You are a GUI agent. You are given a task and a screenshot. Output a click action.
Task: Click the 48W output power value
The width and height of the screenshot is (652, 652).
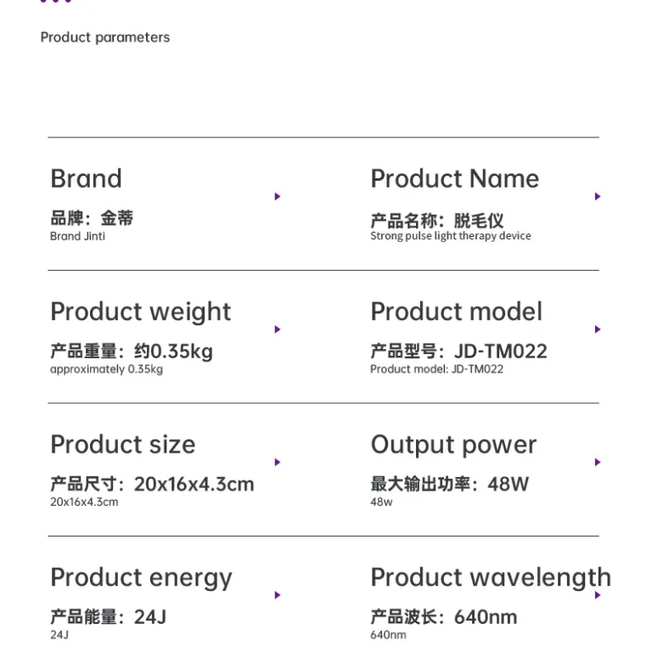(x=509, y=485)
